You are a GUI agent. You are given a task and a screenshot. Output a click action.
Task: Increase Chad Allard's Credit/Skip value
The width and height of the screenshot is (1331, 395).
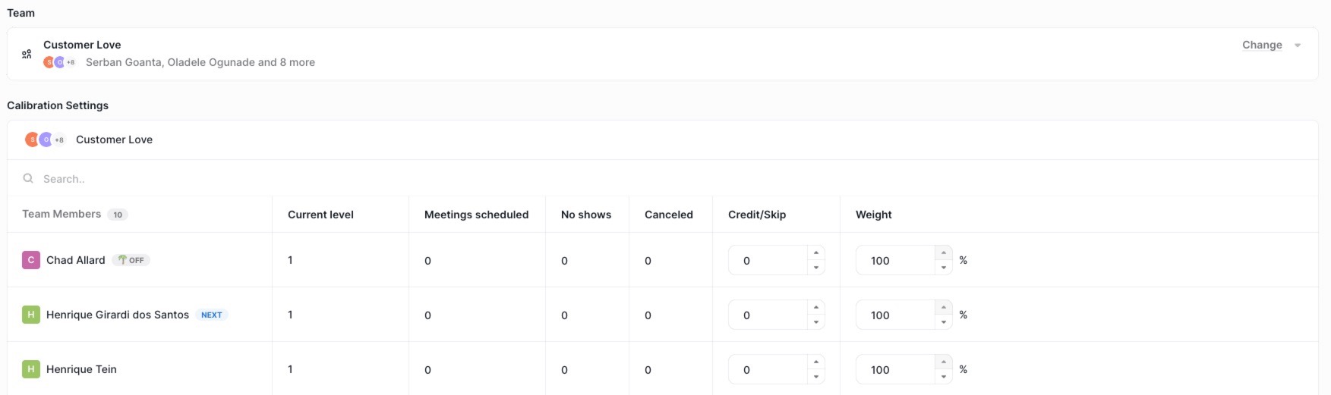coord(815,253)
